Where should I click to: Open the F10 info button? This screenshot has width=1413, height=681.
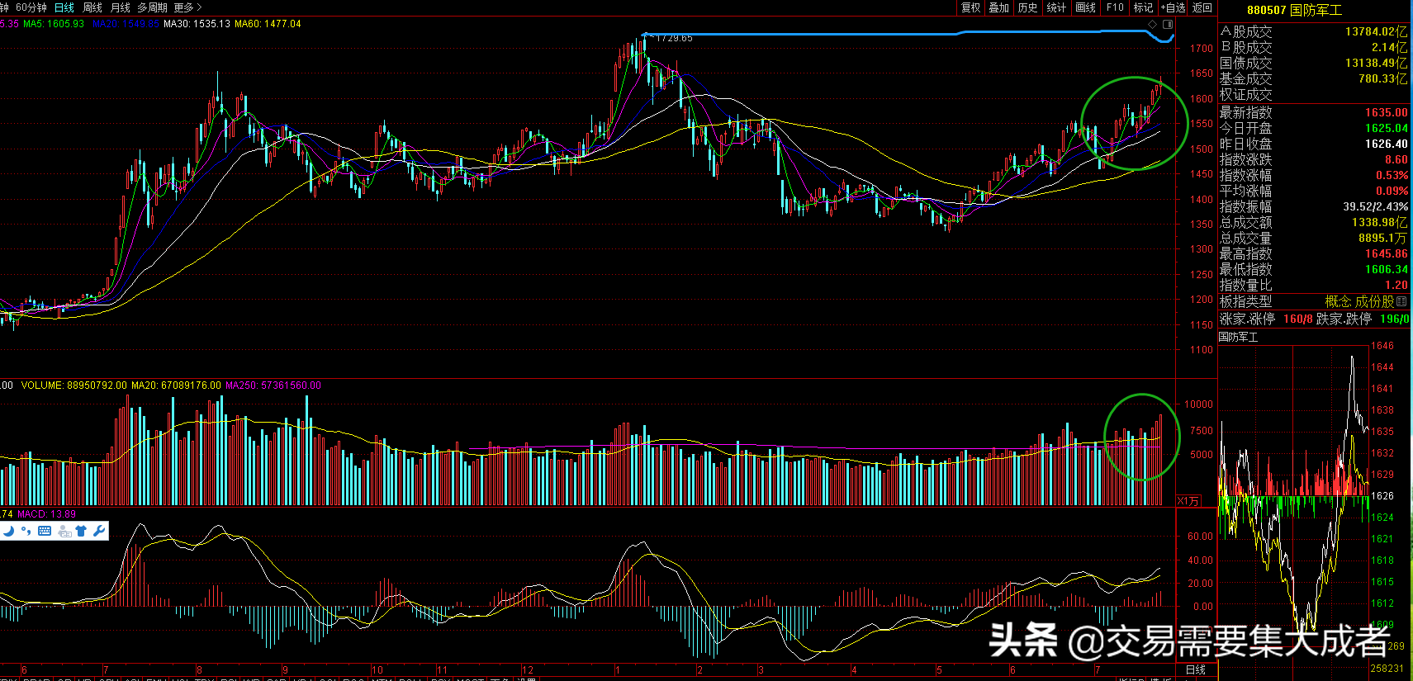[1115, 7]
